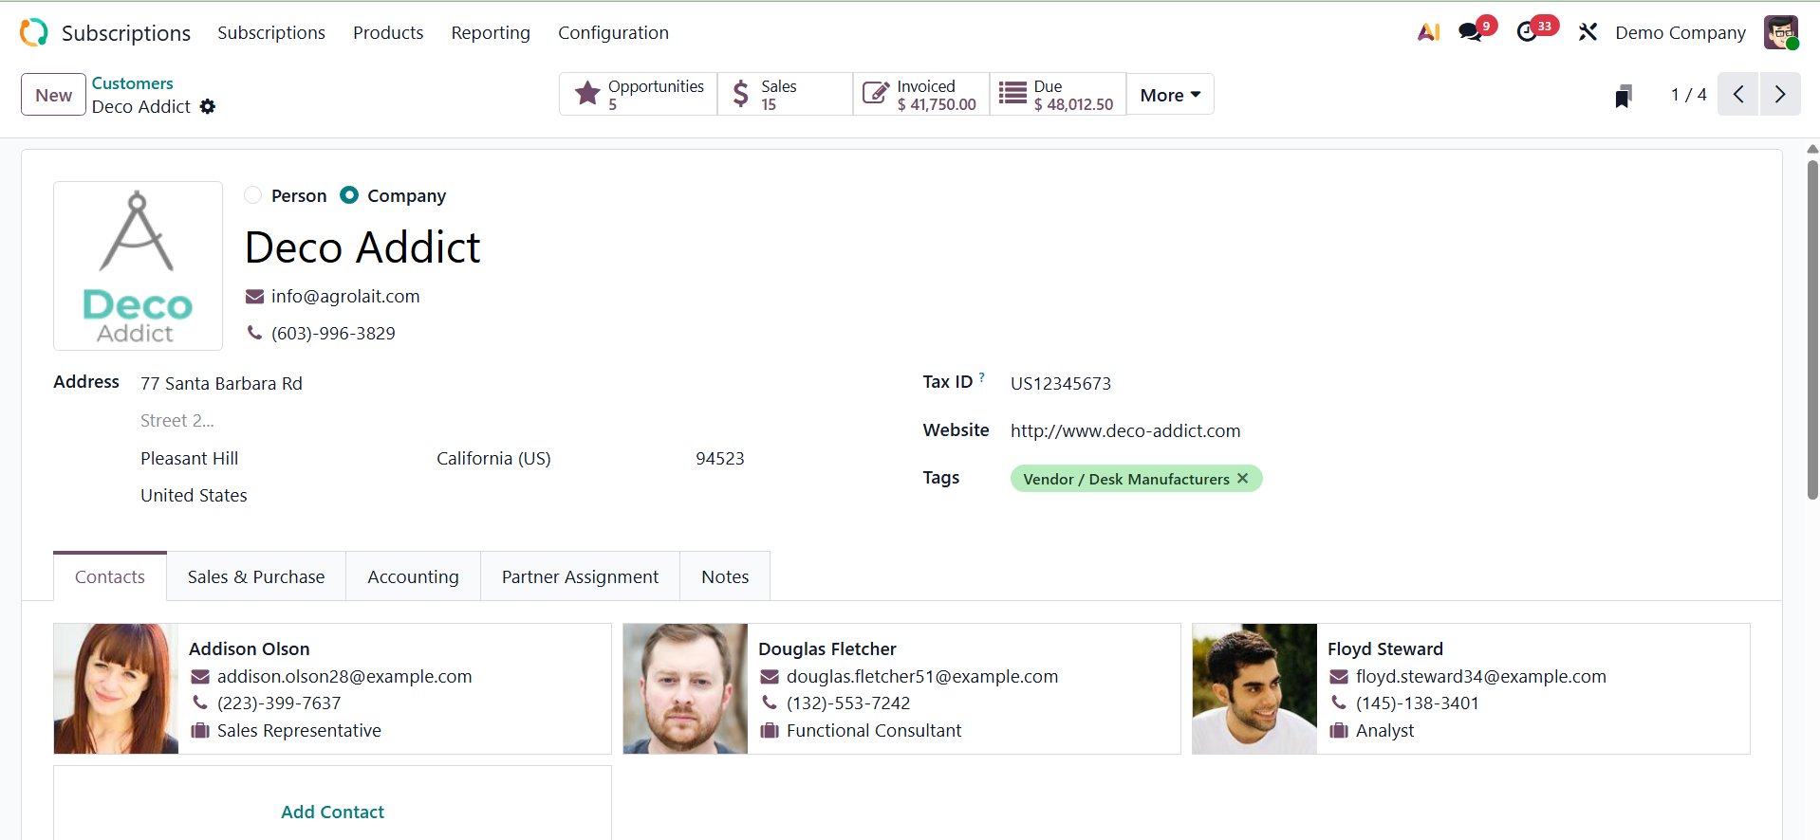Open the AI assistant icon
The height and width of the screenshot is (840, 1820).
(1428, 32)
